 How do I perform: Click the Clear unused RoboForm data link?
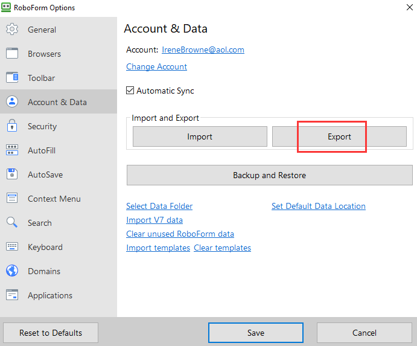click(180, 234)
